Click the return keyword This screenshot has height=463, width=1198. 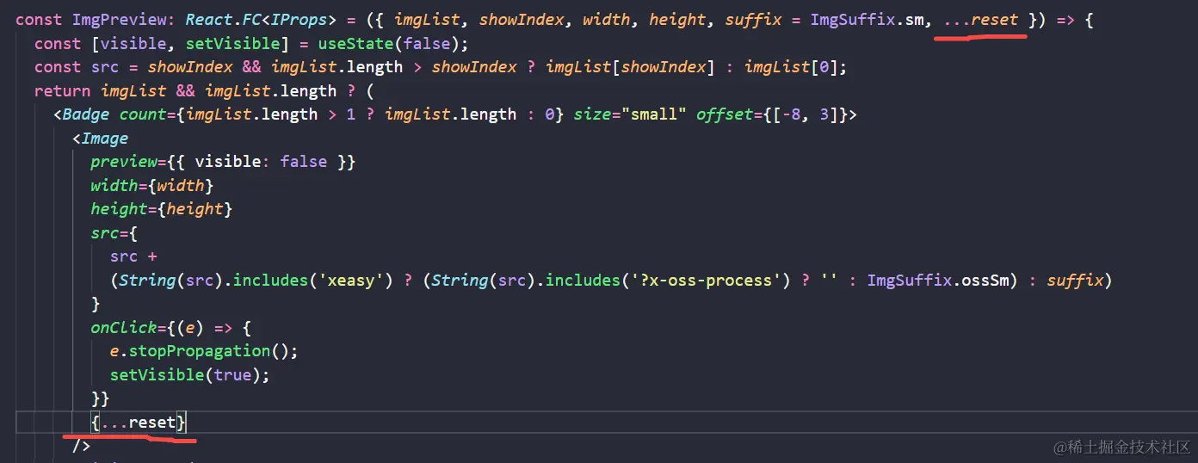(63, 90)
